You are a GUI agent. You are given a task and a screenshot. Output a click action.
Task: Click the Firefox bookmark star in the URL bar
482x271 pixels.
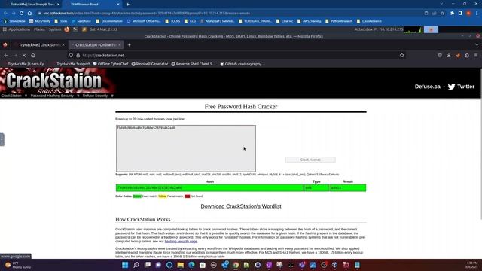point(401,55)
